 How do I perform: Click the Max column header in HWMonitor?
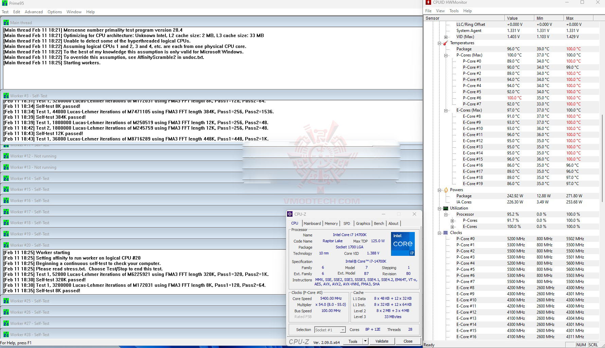point(579,18)
